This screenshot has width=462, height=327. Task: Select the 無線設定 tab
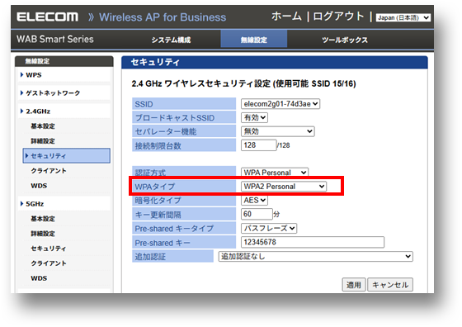[254, 40]
